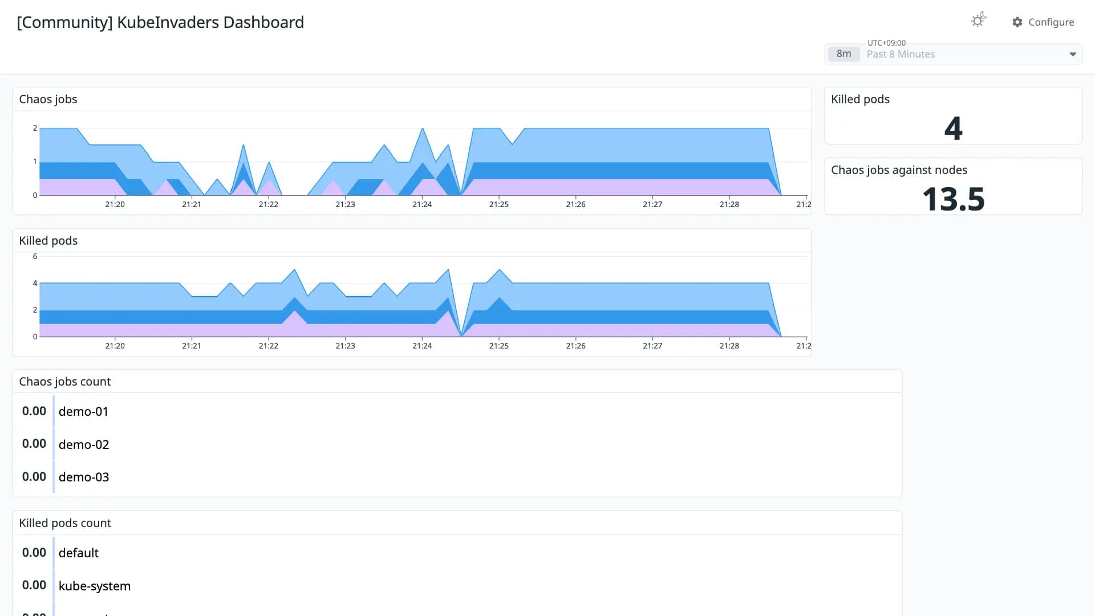Click the demo-03 row

[x=457, y=477]
